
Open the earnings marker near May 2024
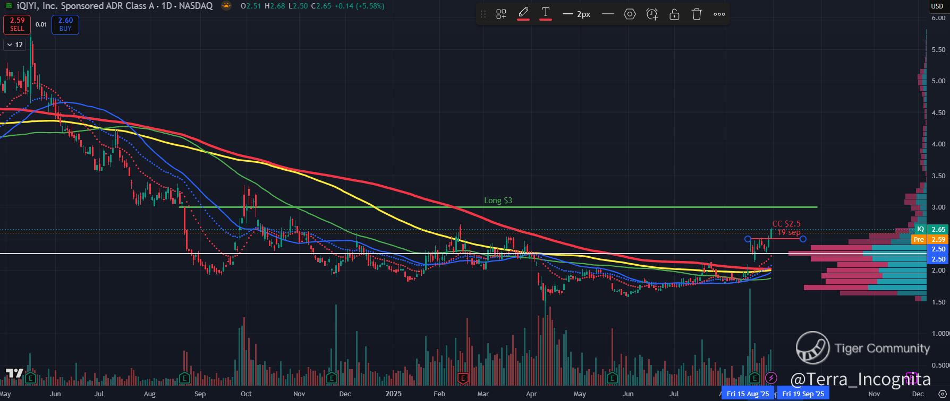31,378
